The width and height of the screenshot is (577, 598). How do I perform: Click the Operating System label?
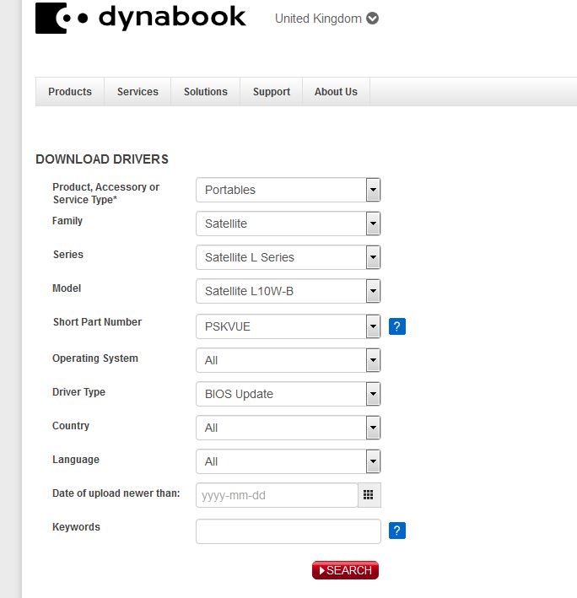95,358
